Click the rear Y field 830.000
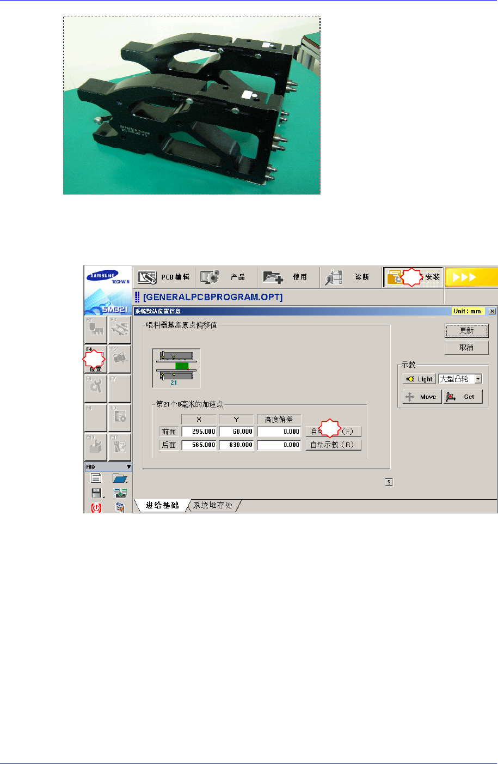 [x=237, y=445]
